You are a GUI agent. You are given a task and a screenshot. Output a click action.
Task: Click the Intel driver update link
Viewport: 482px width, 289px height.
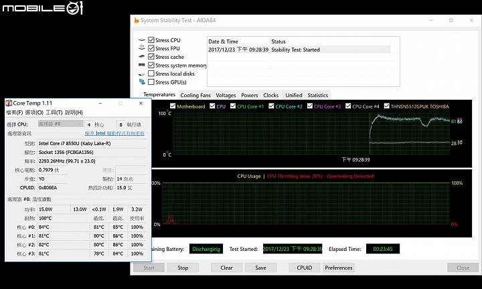coord(114,133)
